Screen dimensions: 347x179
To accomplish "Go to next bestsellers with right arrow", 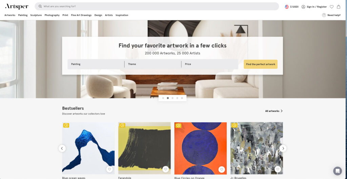I will (x=283, y=148).
